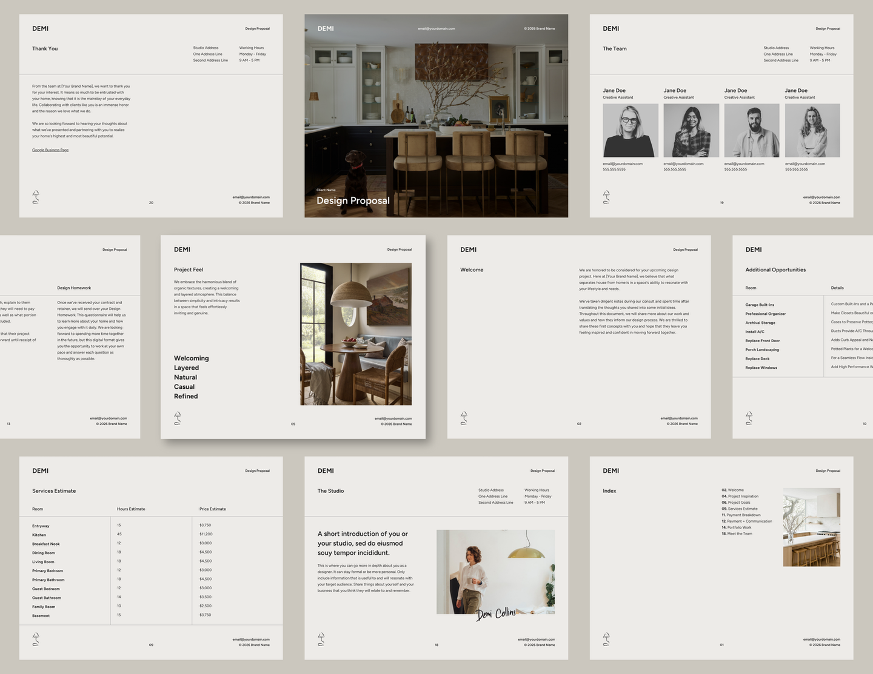Click the 'Price Estimate' column heading
The width and height of the screenshot is (873, 674).
tap(213, 509)
